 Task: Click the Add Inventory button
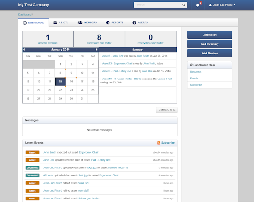tap(209, 44)
